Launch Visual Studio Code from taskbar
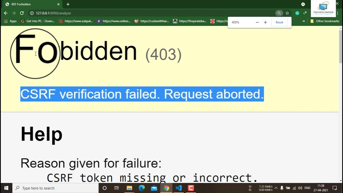 [x=179, y=188]
